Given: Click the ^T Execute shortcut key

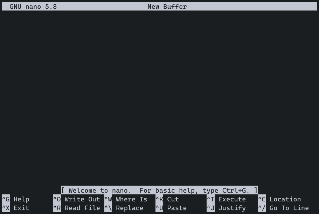Looking at the screenshot, I should point(210,199).
